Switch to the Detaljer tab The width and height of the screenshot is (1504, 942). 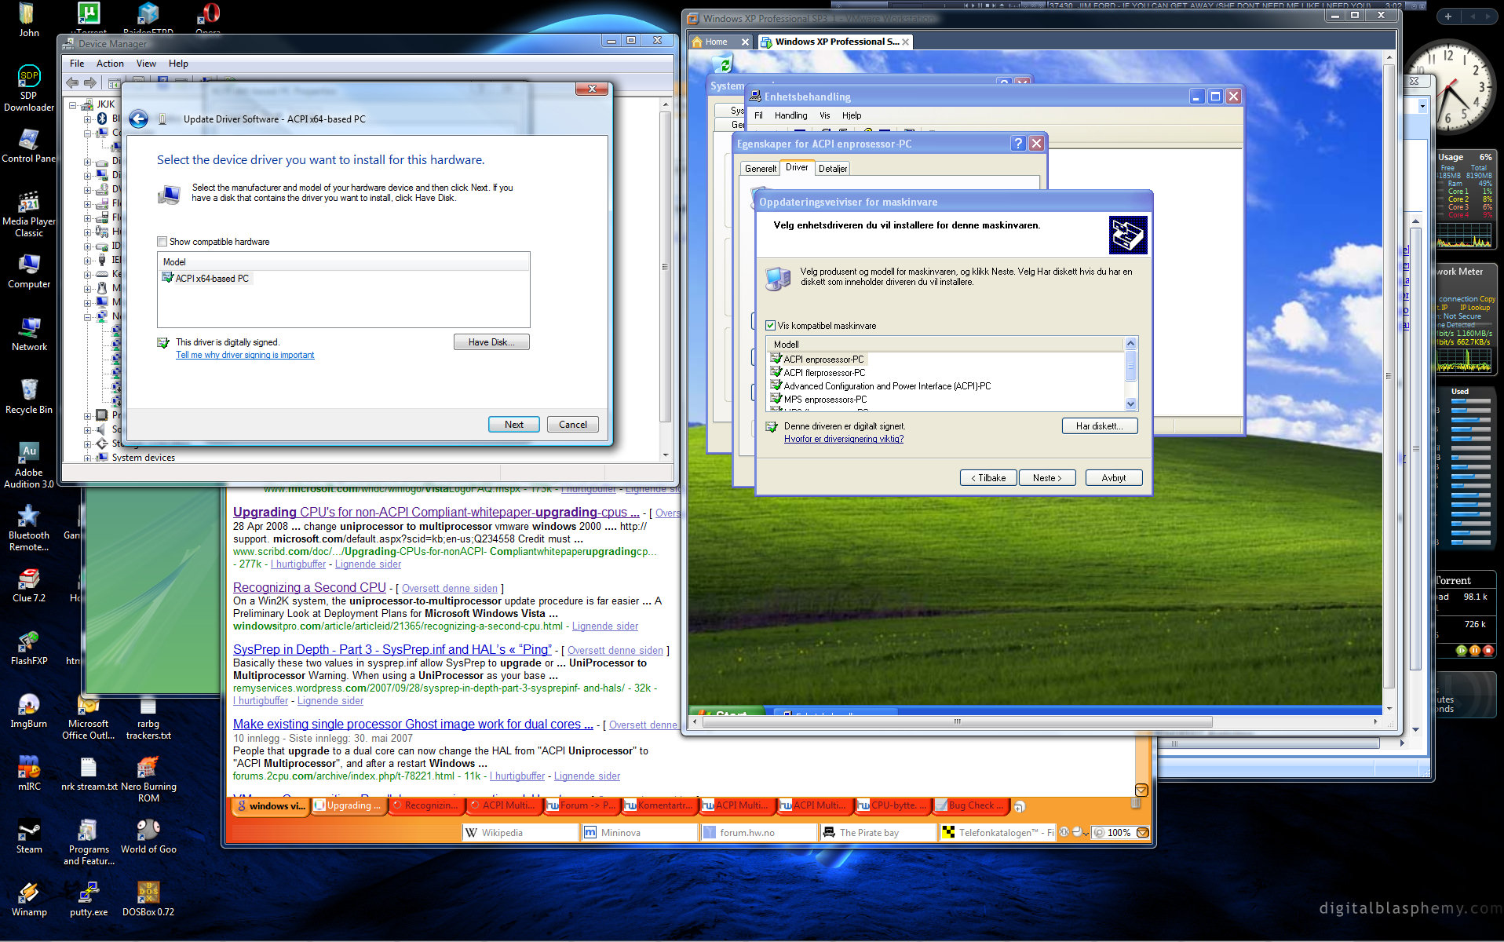[833, 169]
